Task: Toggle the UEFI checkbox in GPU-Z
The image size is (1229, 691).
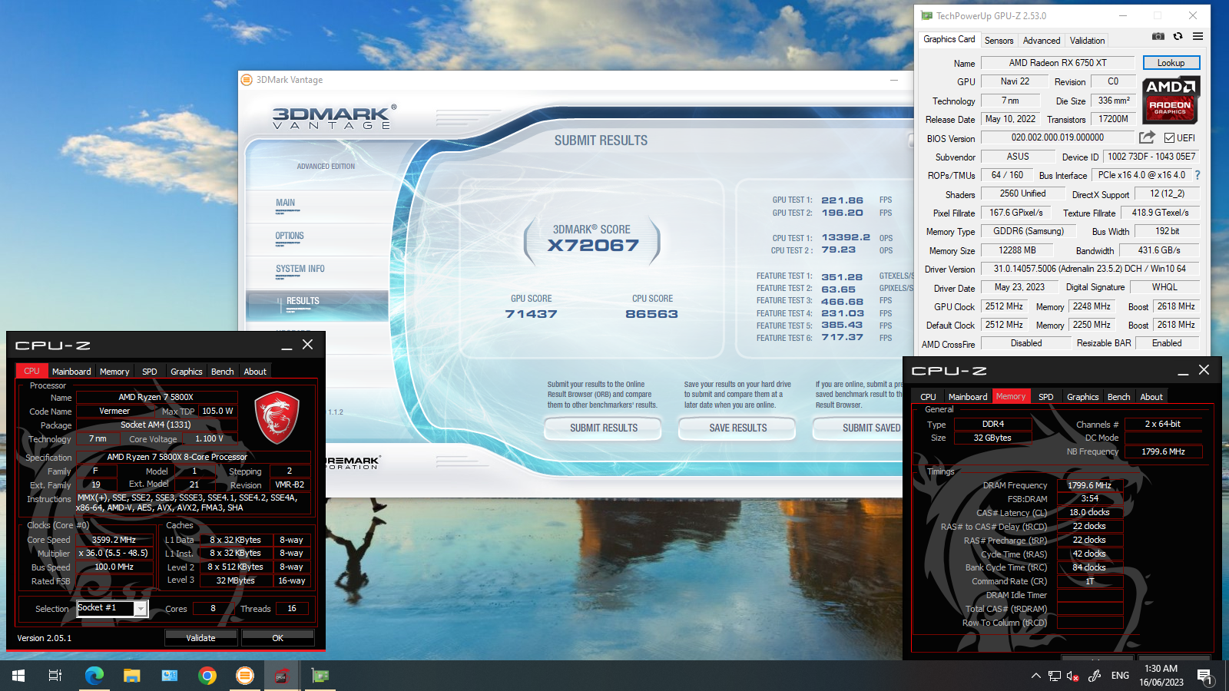Action: click(x=1169, y=137)
